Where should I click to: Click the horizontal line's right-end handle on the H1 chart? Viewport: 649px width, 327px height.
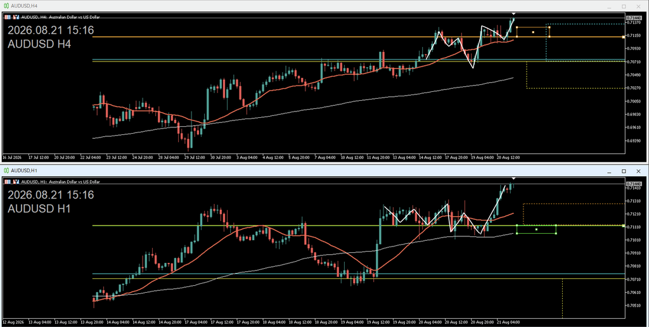click(x=624, y=226)
